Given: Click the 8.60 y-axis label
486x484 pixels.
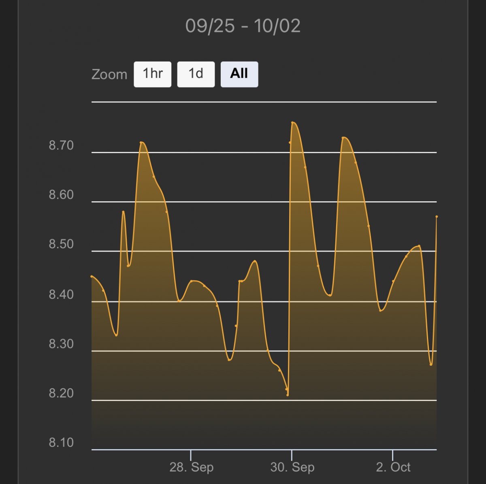Looking at the screenshot, I should click(x=61, y=195).
